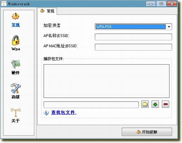
Task: Click the blue info icon beside 查找包文件
Action: click(46, 113)
